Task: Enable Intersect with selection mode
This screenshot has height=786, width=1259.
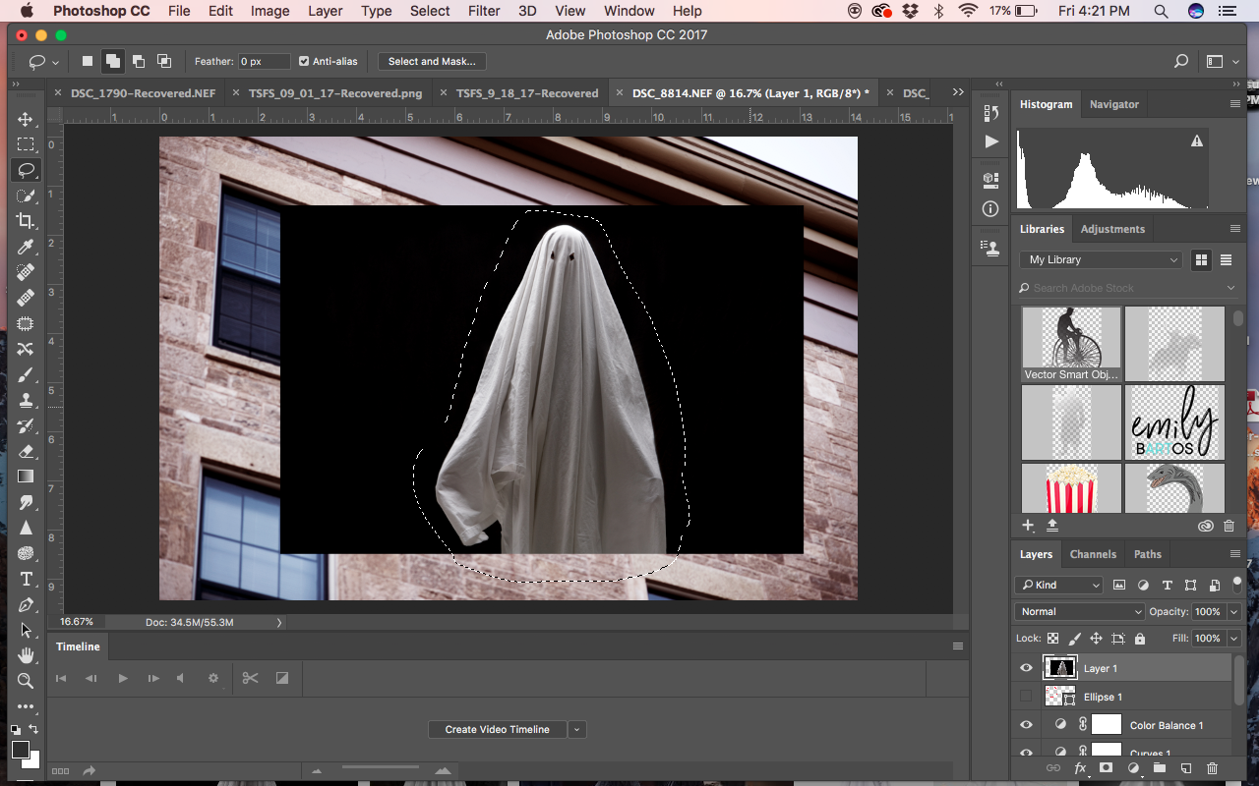Action: 164,61
